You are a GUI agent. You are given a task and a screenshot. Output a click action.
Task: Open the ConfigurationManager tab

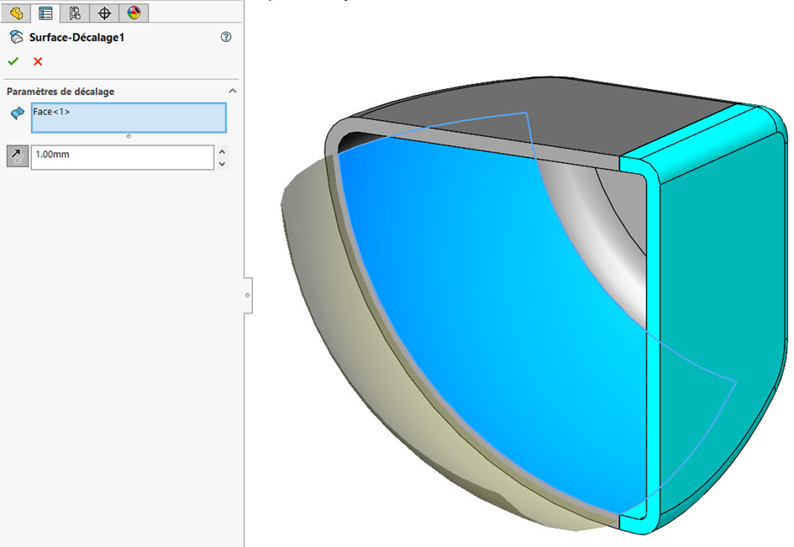[75, 13]
